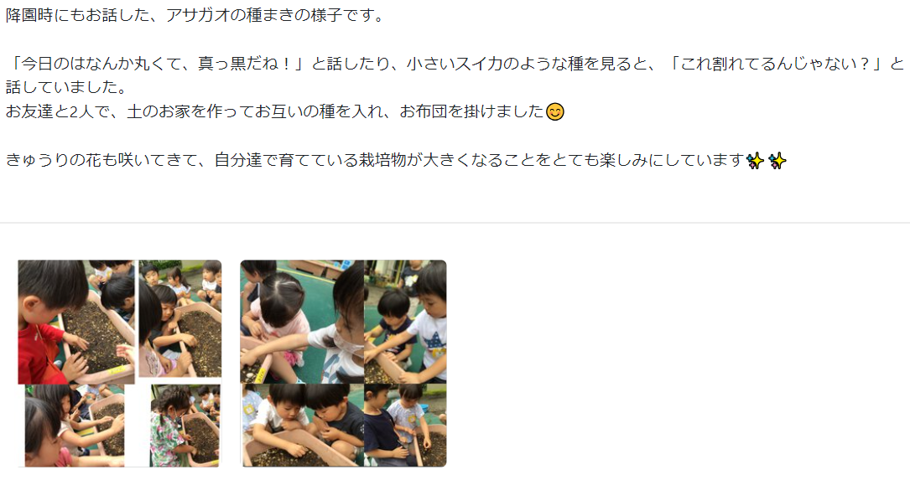Screen dimensions: 910x480
Task: Open the top-right photo in the left collage
Action: 180,318
